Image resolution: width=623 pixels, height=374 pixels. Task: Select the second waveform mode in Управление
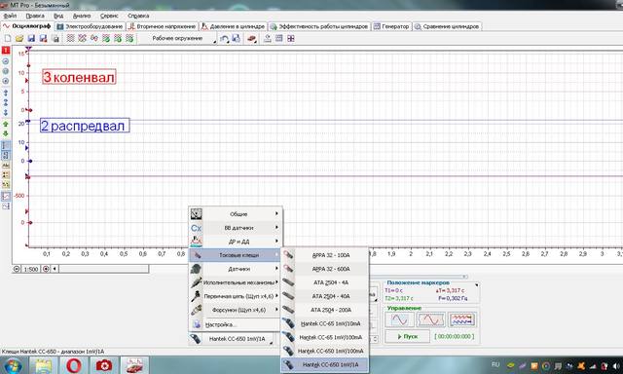tap(430, 319)
